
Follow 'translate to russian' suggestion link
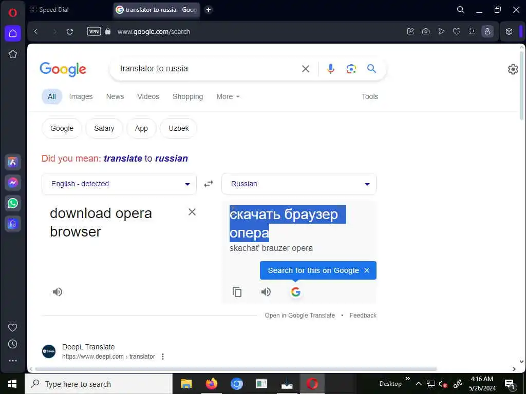(145, 159)
